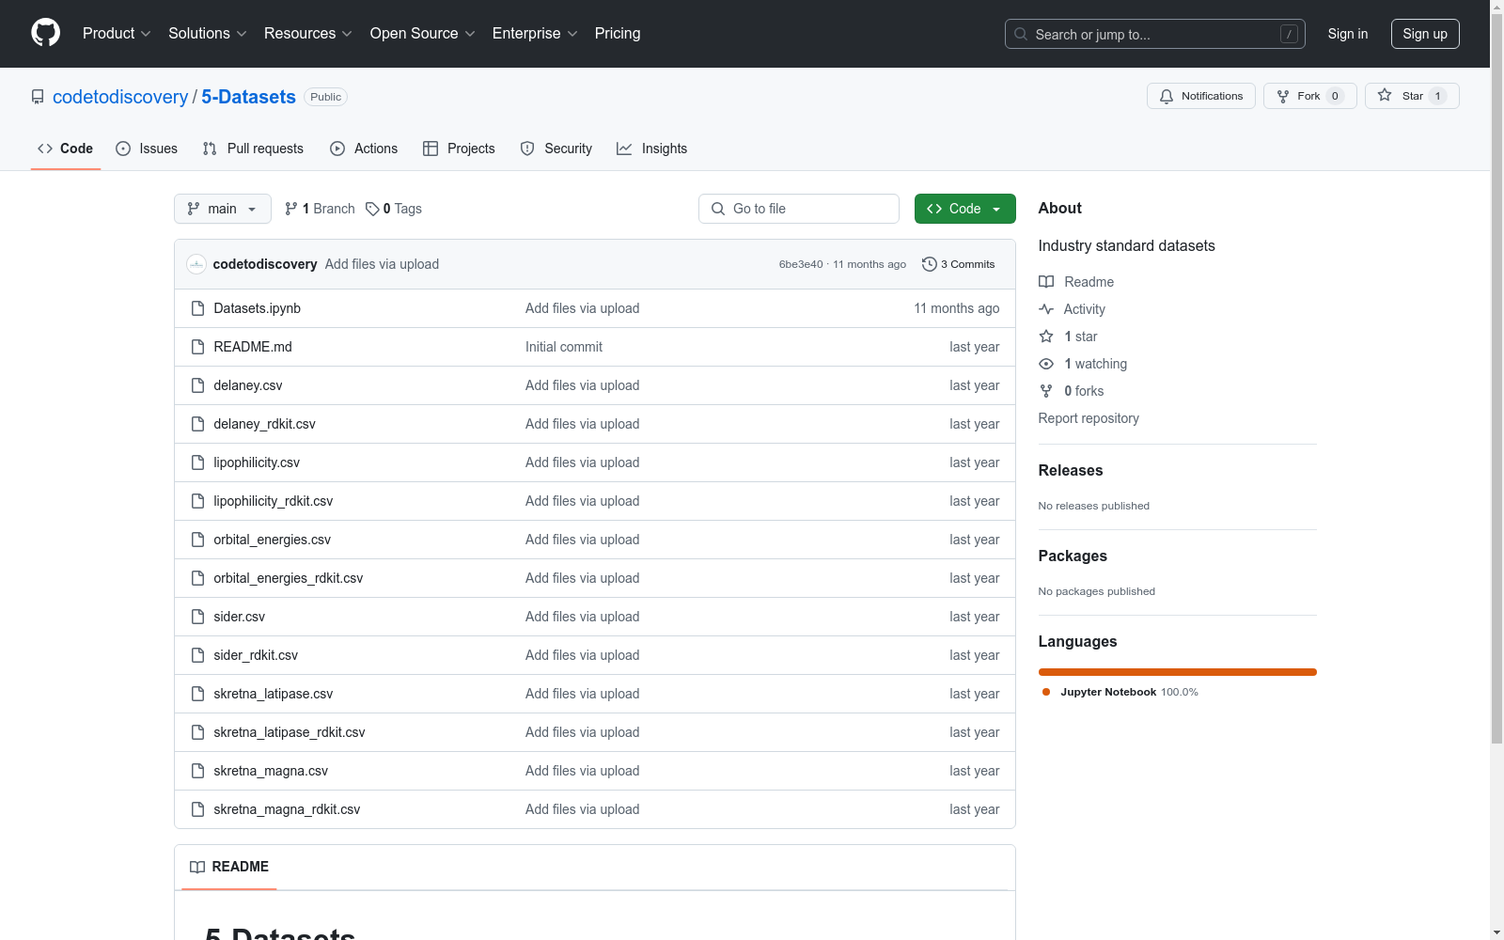
Task: Click the repository book icon beside codetodiscovery
Action: 38,97
